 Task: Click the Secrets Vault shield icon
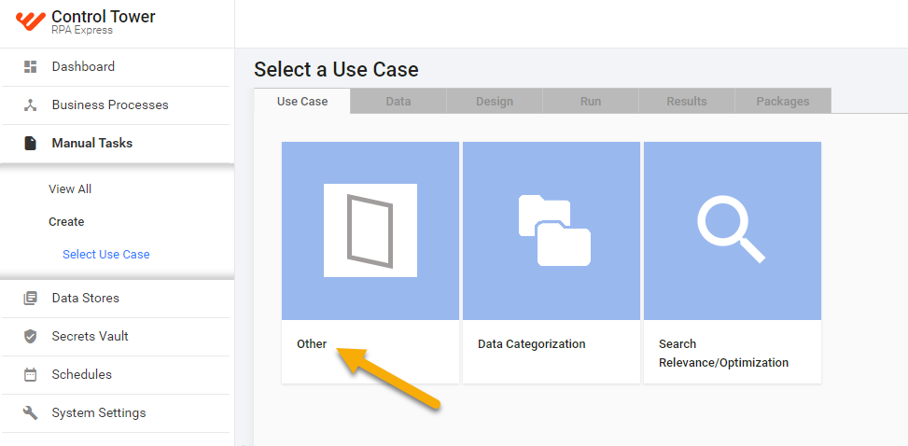(30, 337)
